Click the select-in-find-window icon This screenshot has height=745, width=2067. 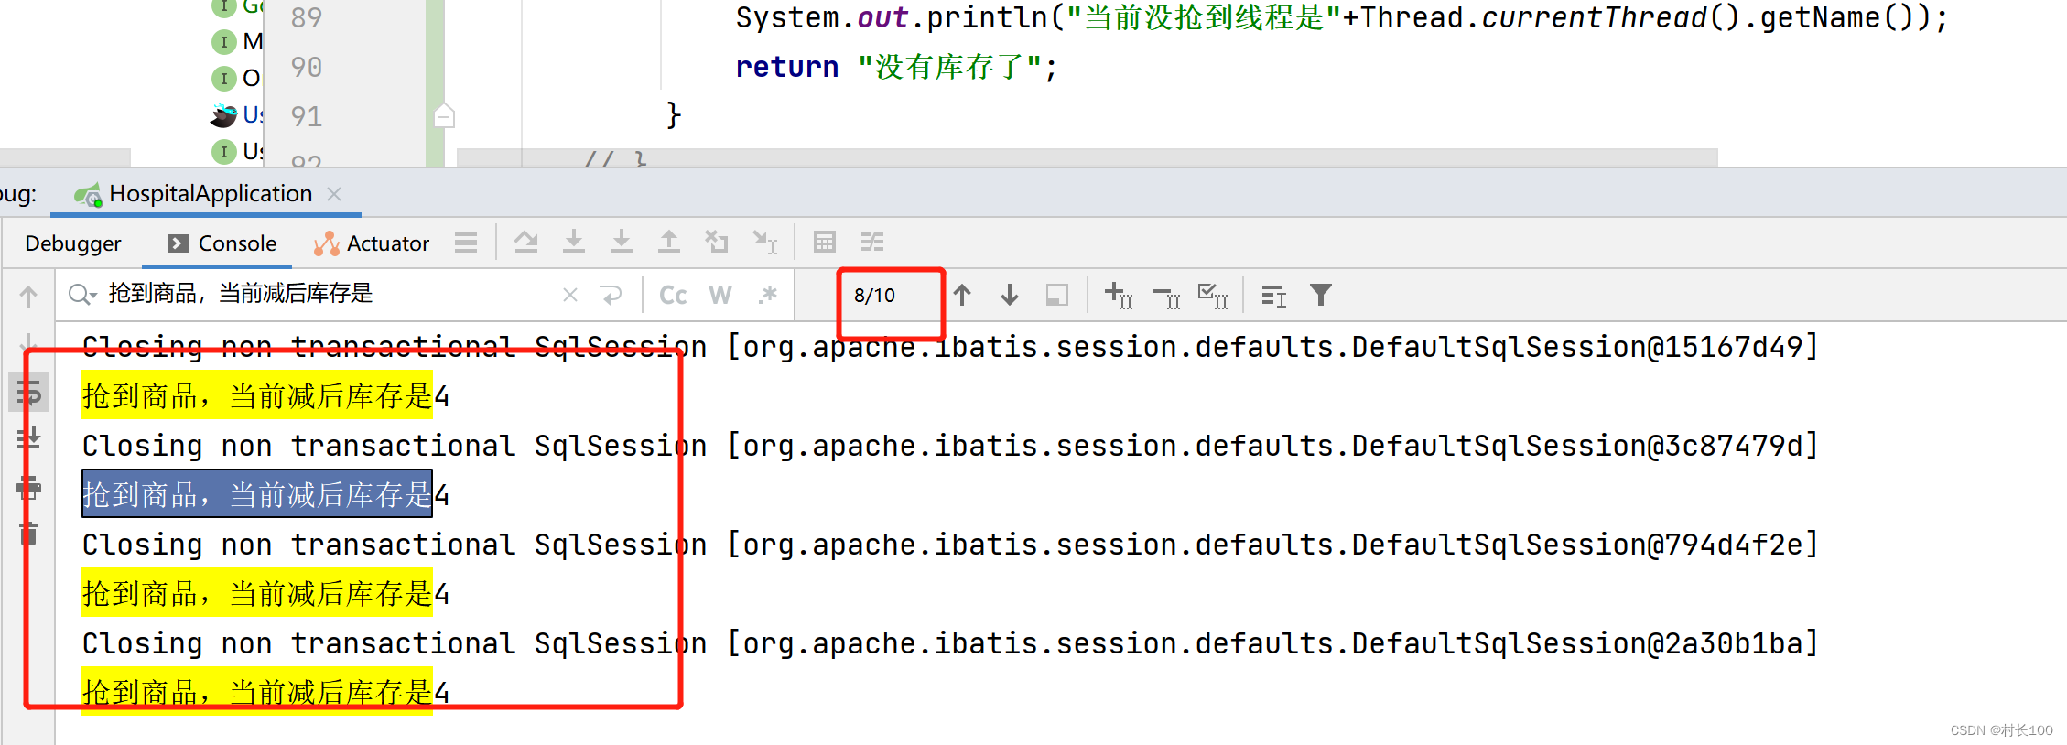(1057, 295)
